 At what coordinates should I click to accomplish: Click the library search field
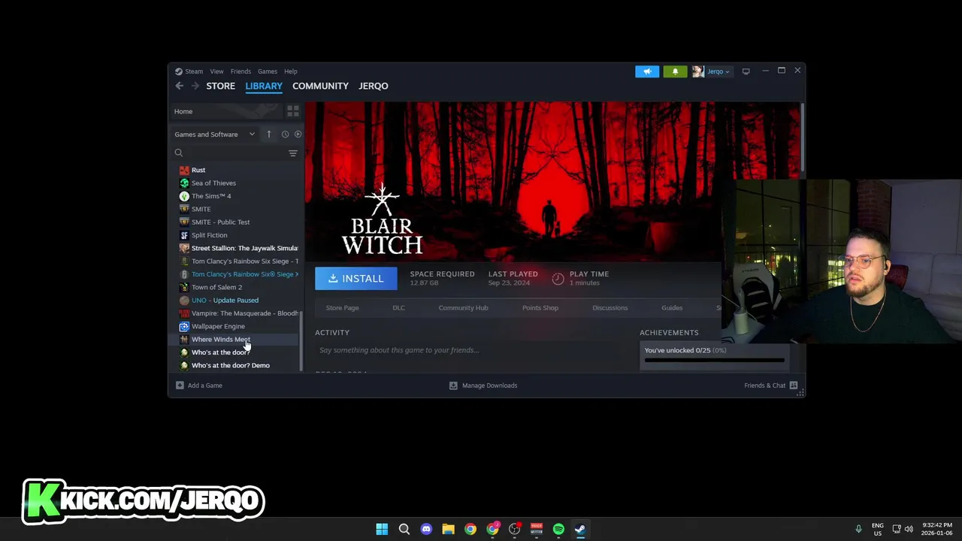coord(229,153)
